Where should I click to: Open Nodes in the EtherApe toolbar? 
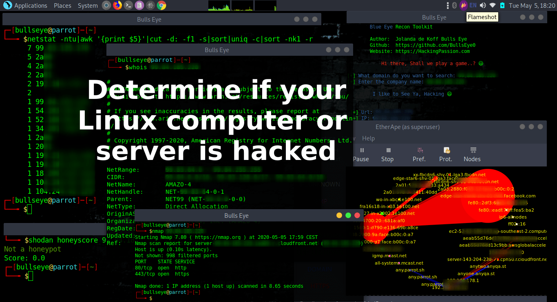tap(472, 155)
